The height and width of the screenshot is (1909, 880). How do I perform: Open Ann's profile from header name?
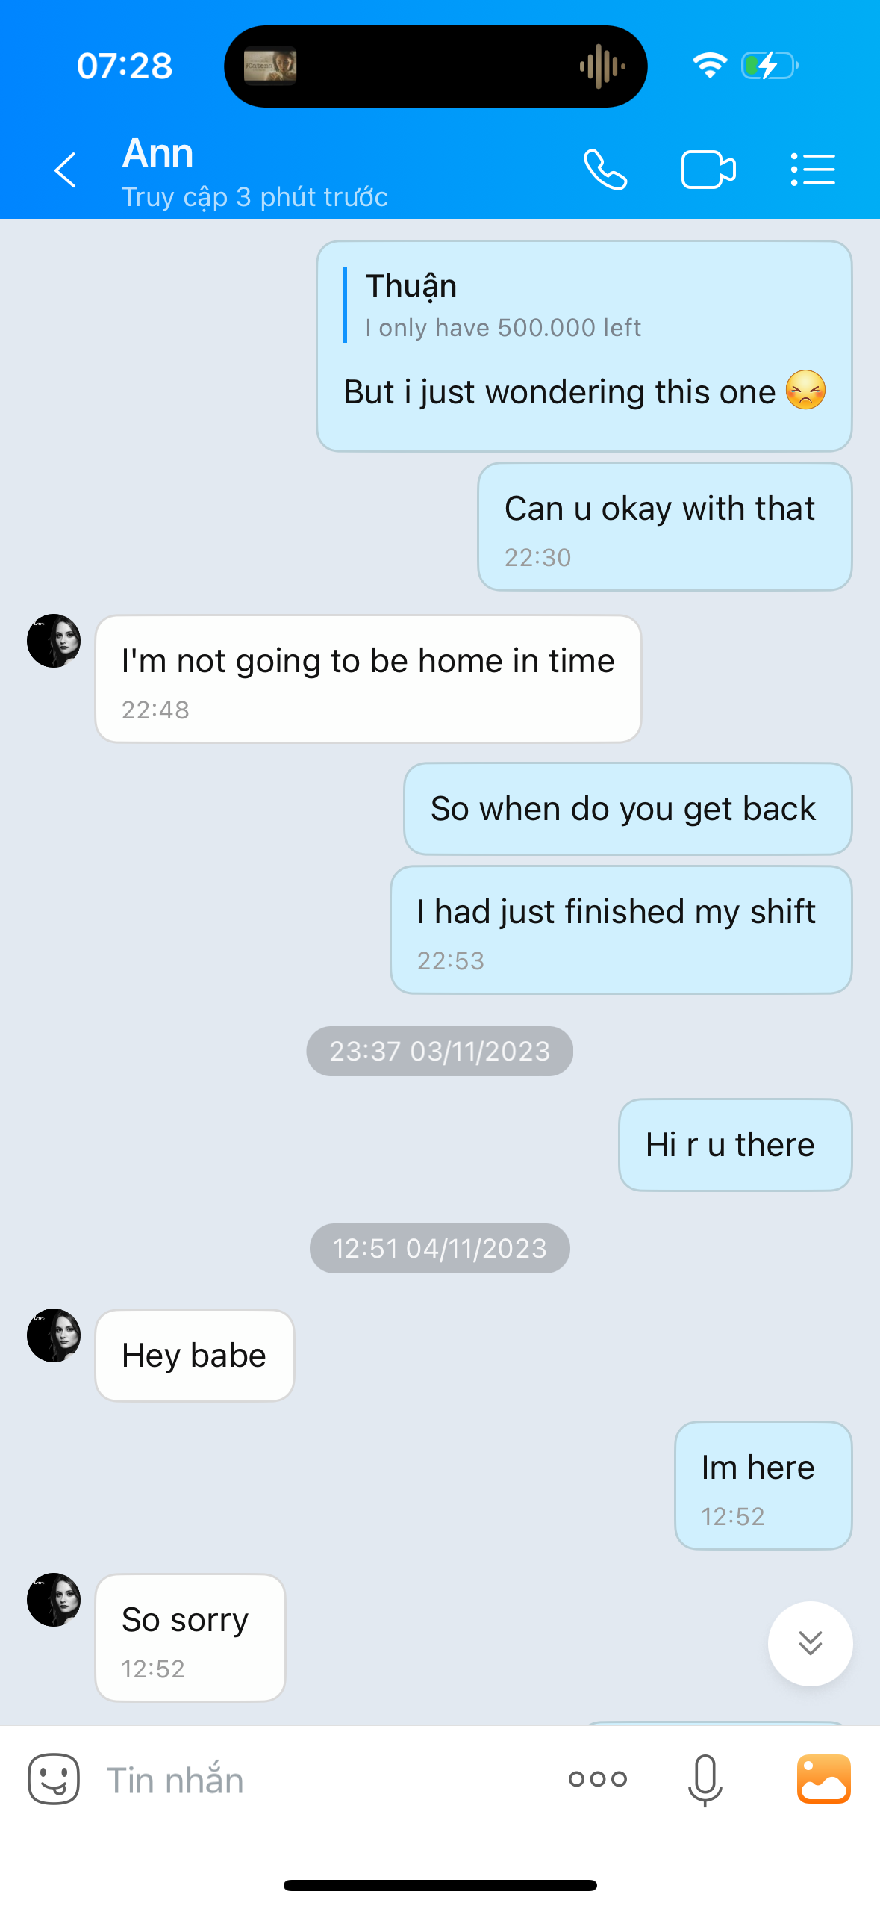point(157,153)
